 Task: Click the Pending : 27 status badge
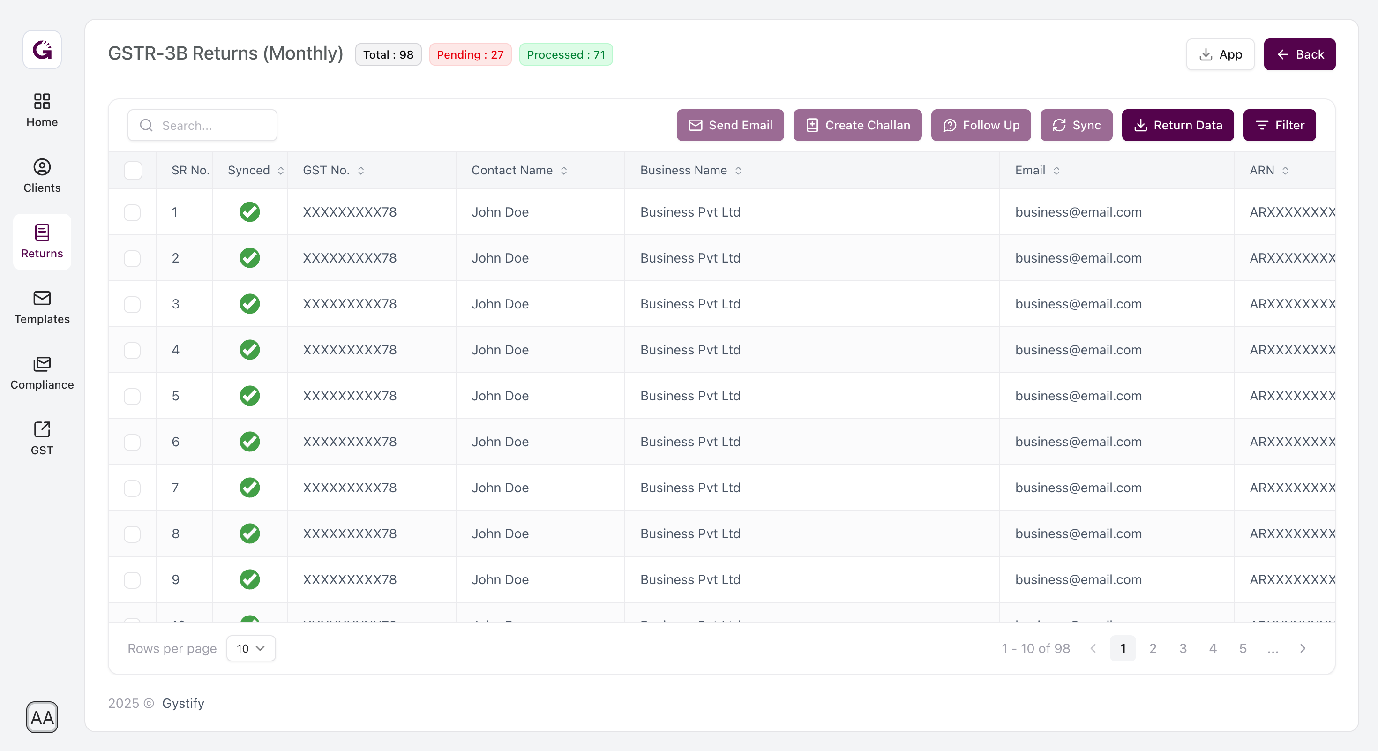tap(470, 54)
